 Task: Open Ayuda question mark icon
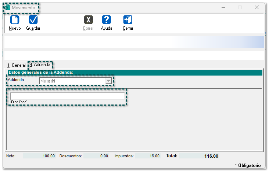click(x=107, y=20)
